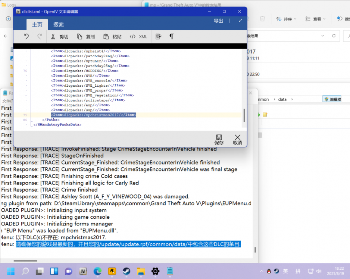This screenshot has height=279, width=350.
Task: Click the policetape dlcpacks item line
Action: click(88, 100)
